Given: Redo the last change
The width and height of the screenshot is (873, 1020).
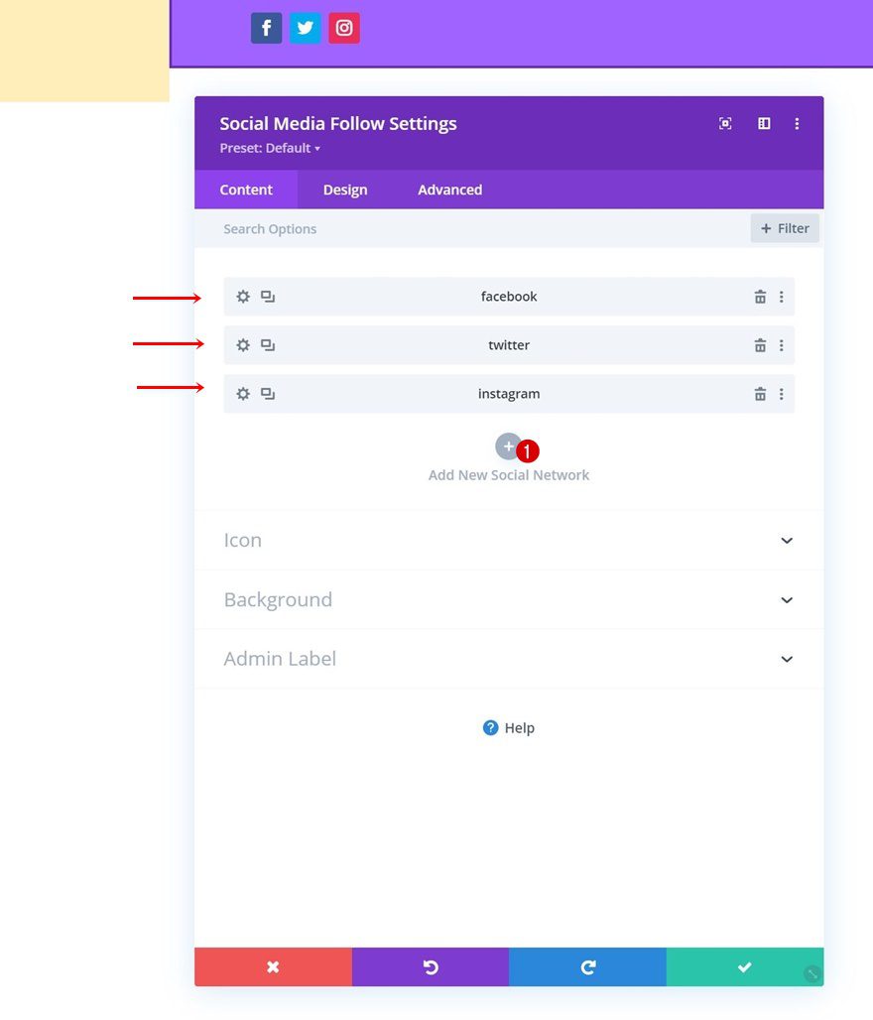Looking at the screenshot, I should click(x=588, y=966).
